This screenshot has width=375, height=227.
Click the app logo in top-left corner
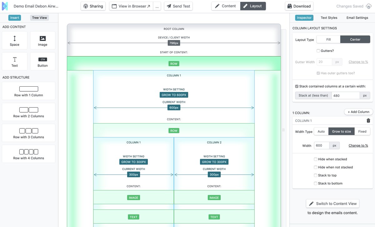(x=5, y=6)
